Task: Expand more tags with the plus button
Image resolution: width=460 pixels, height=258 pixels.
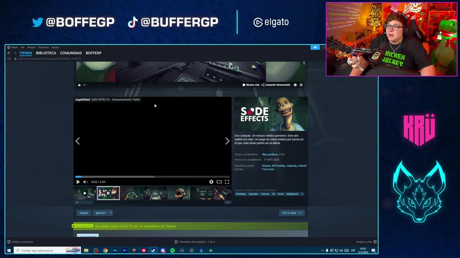Action: click(x=302, y=194)
